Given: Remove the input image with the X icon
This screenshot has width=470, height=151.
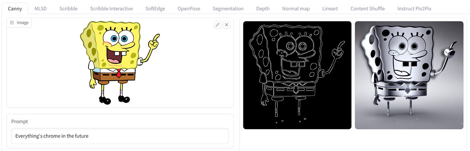Looking at the screenshot, I should pos(227,25).
